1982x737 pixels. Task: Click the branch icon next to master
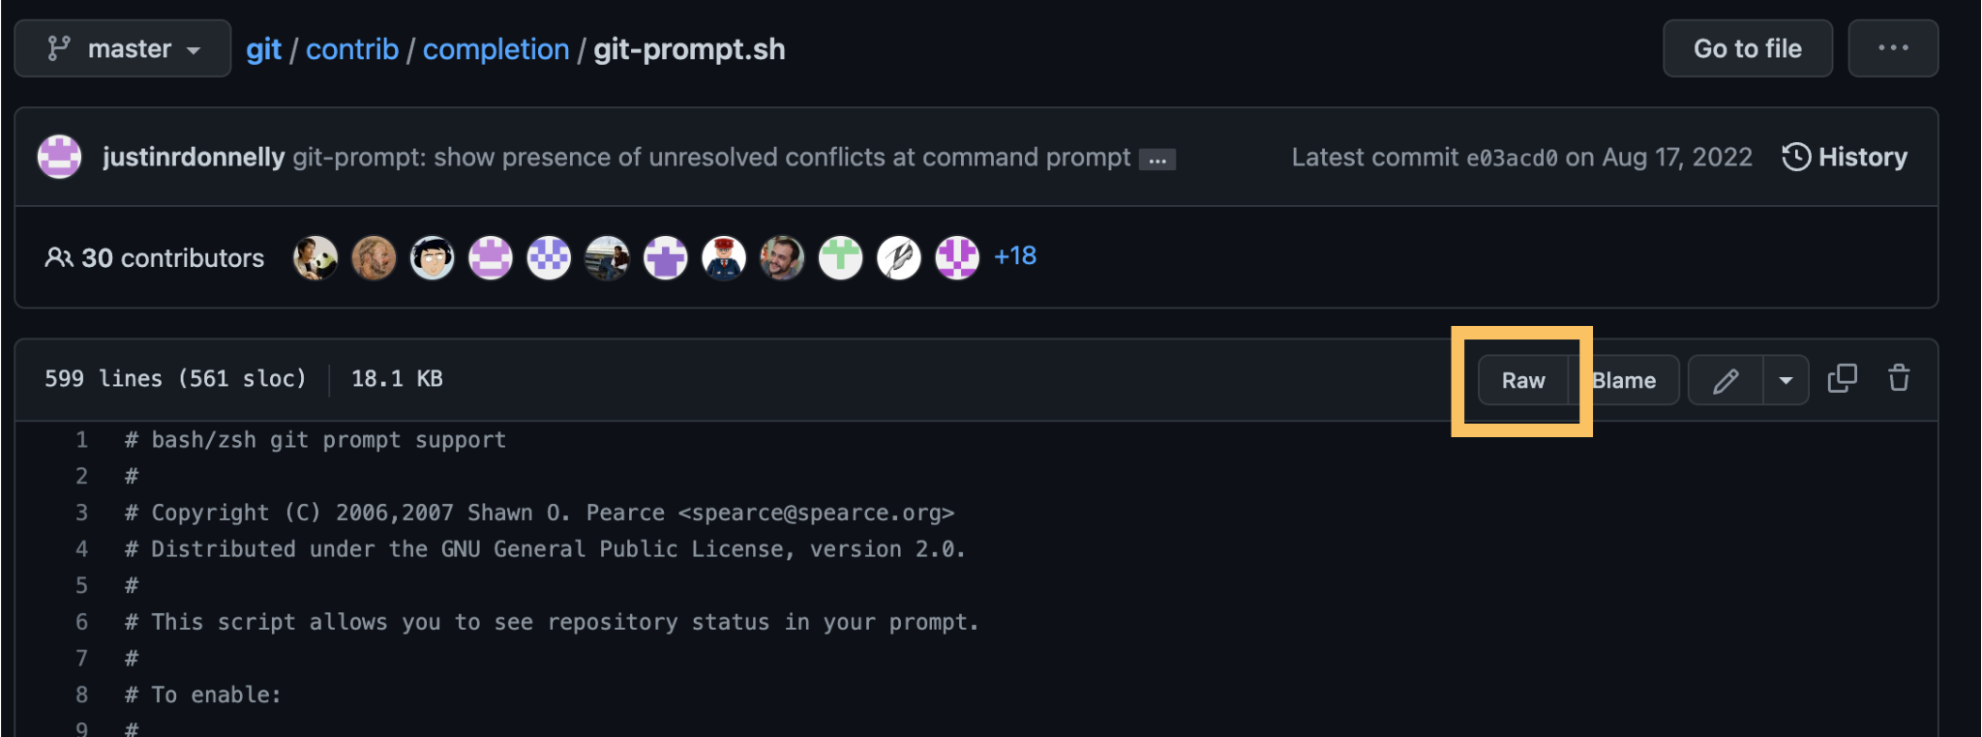pyautogui.click(x=60, y=47)
